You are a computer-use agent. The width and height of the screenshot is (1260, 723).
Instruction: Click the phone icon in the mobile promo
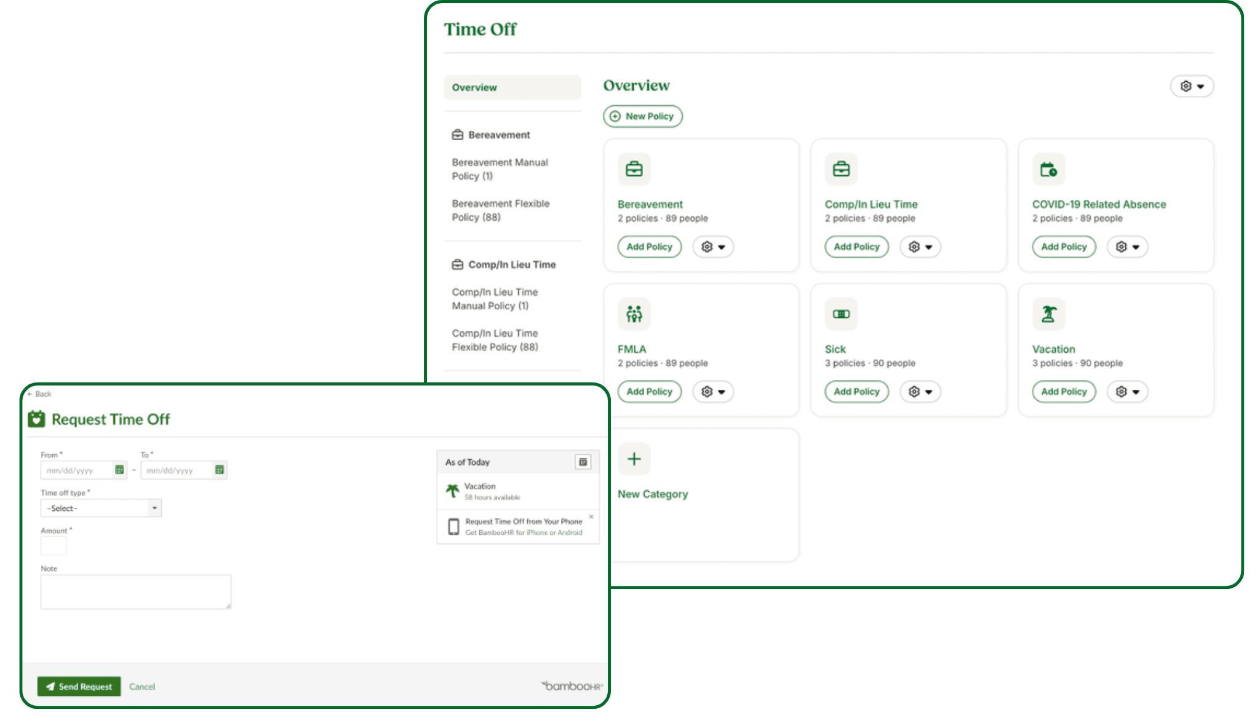pyautogui.click(x=453, y=526)
